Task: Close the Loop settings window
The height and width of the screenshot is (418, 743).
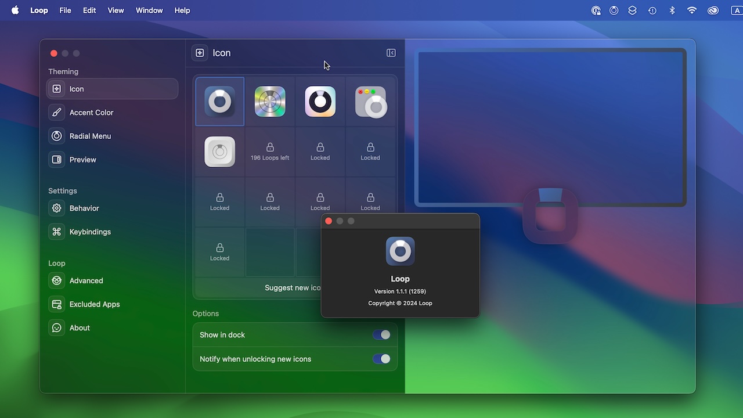Action: click(54, 53)
